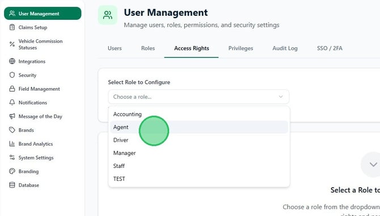This screenshot has height=216, width=380.
Task: Select the Access Rights tab
Action: (192, 48)
